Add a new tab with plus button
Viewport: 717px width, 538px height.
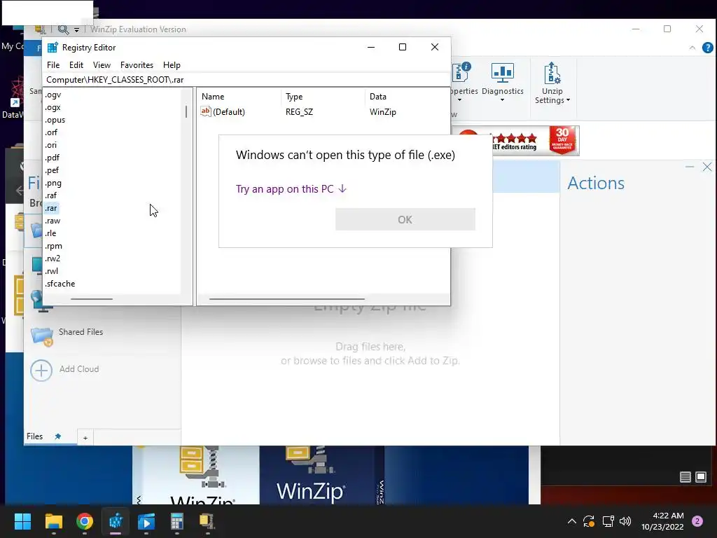pos(85,438)
